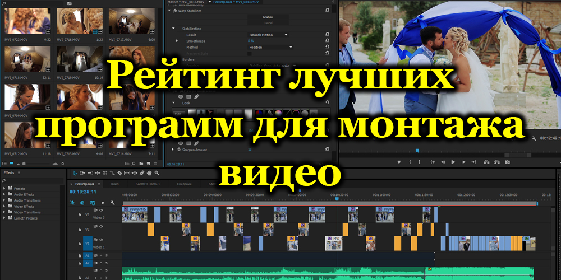Select the Razor tool
Screen dimensions: 561x280
tap(119, 173)
